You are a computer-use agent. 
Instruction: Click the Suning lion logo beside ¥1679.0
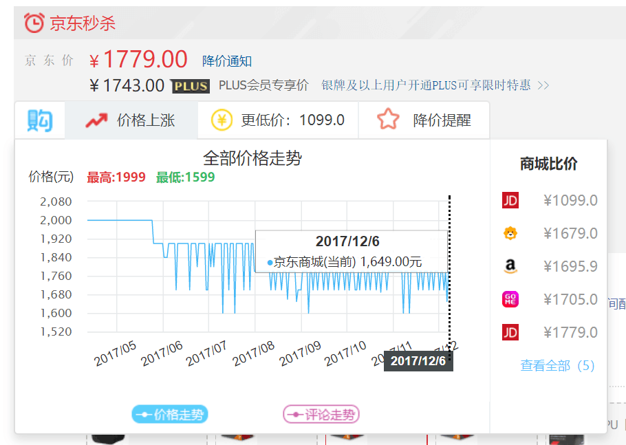click(510, 233)
